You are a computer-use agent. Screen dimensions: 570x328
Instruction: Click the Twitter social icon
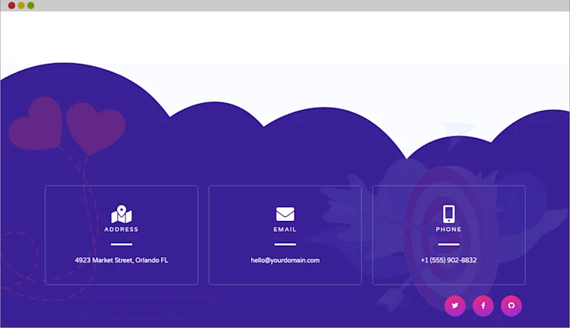point(454,306)
